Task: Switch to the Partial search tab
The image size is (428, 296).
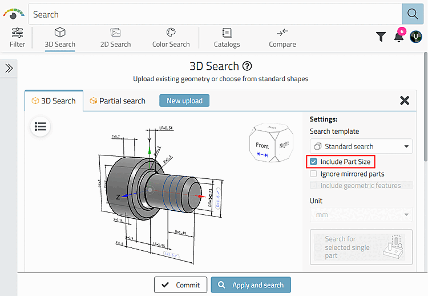Action: [x=117, y=101]
